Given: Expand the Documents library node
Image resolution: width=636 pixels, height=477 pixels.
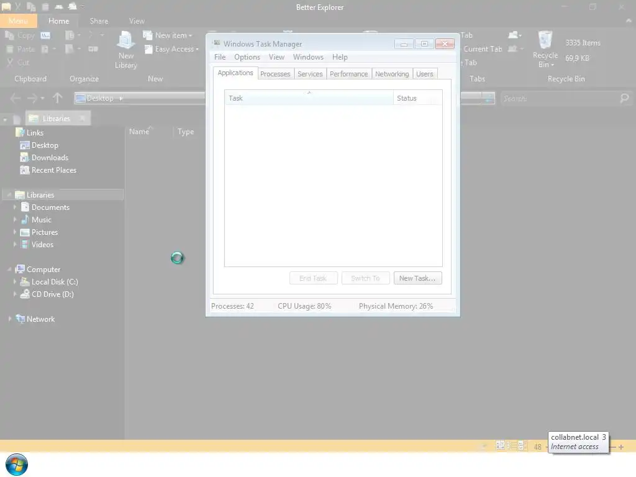Looking at the screenshot, I should click(x=15, y=207).
